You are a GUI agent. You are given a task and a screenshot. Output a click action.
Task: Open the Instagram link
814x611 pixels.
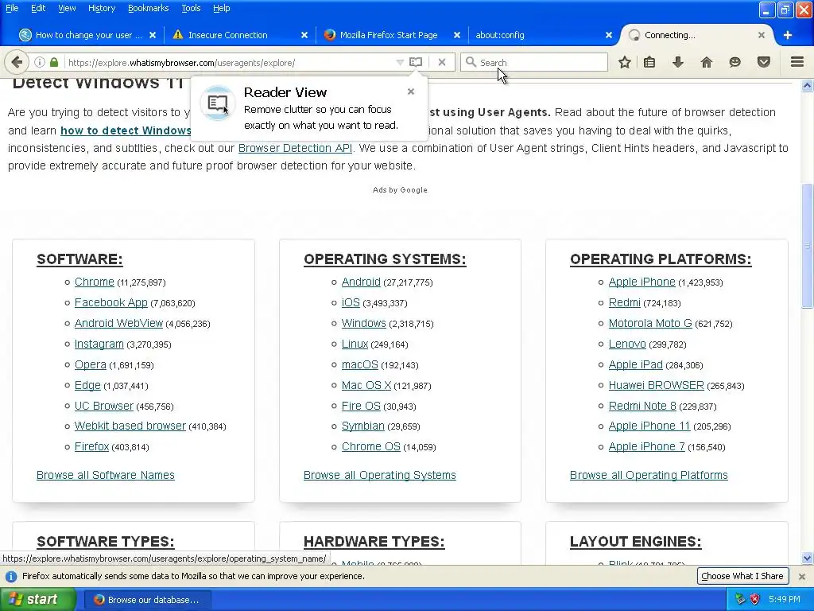[x=99, y=344]
